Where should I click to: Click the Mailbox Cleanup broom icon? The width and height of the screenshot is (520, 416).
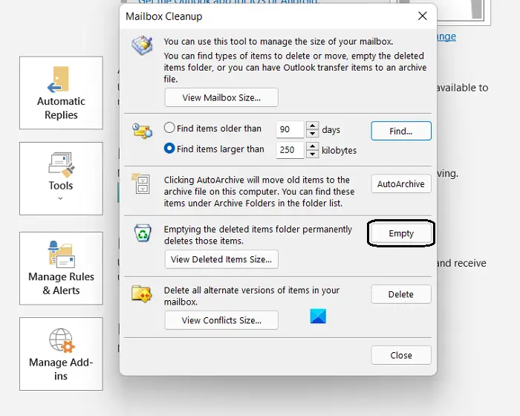coord(143,45)
